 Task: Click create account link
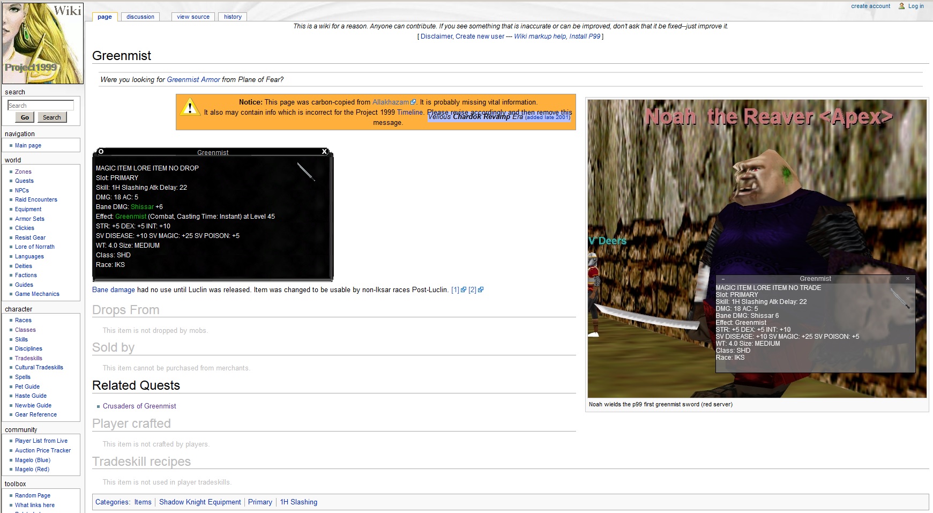870,6
